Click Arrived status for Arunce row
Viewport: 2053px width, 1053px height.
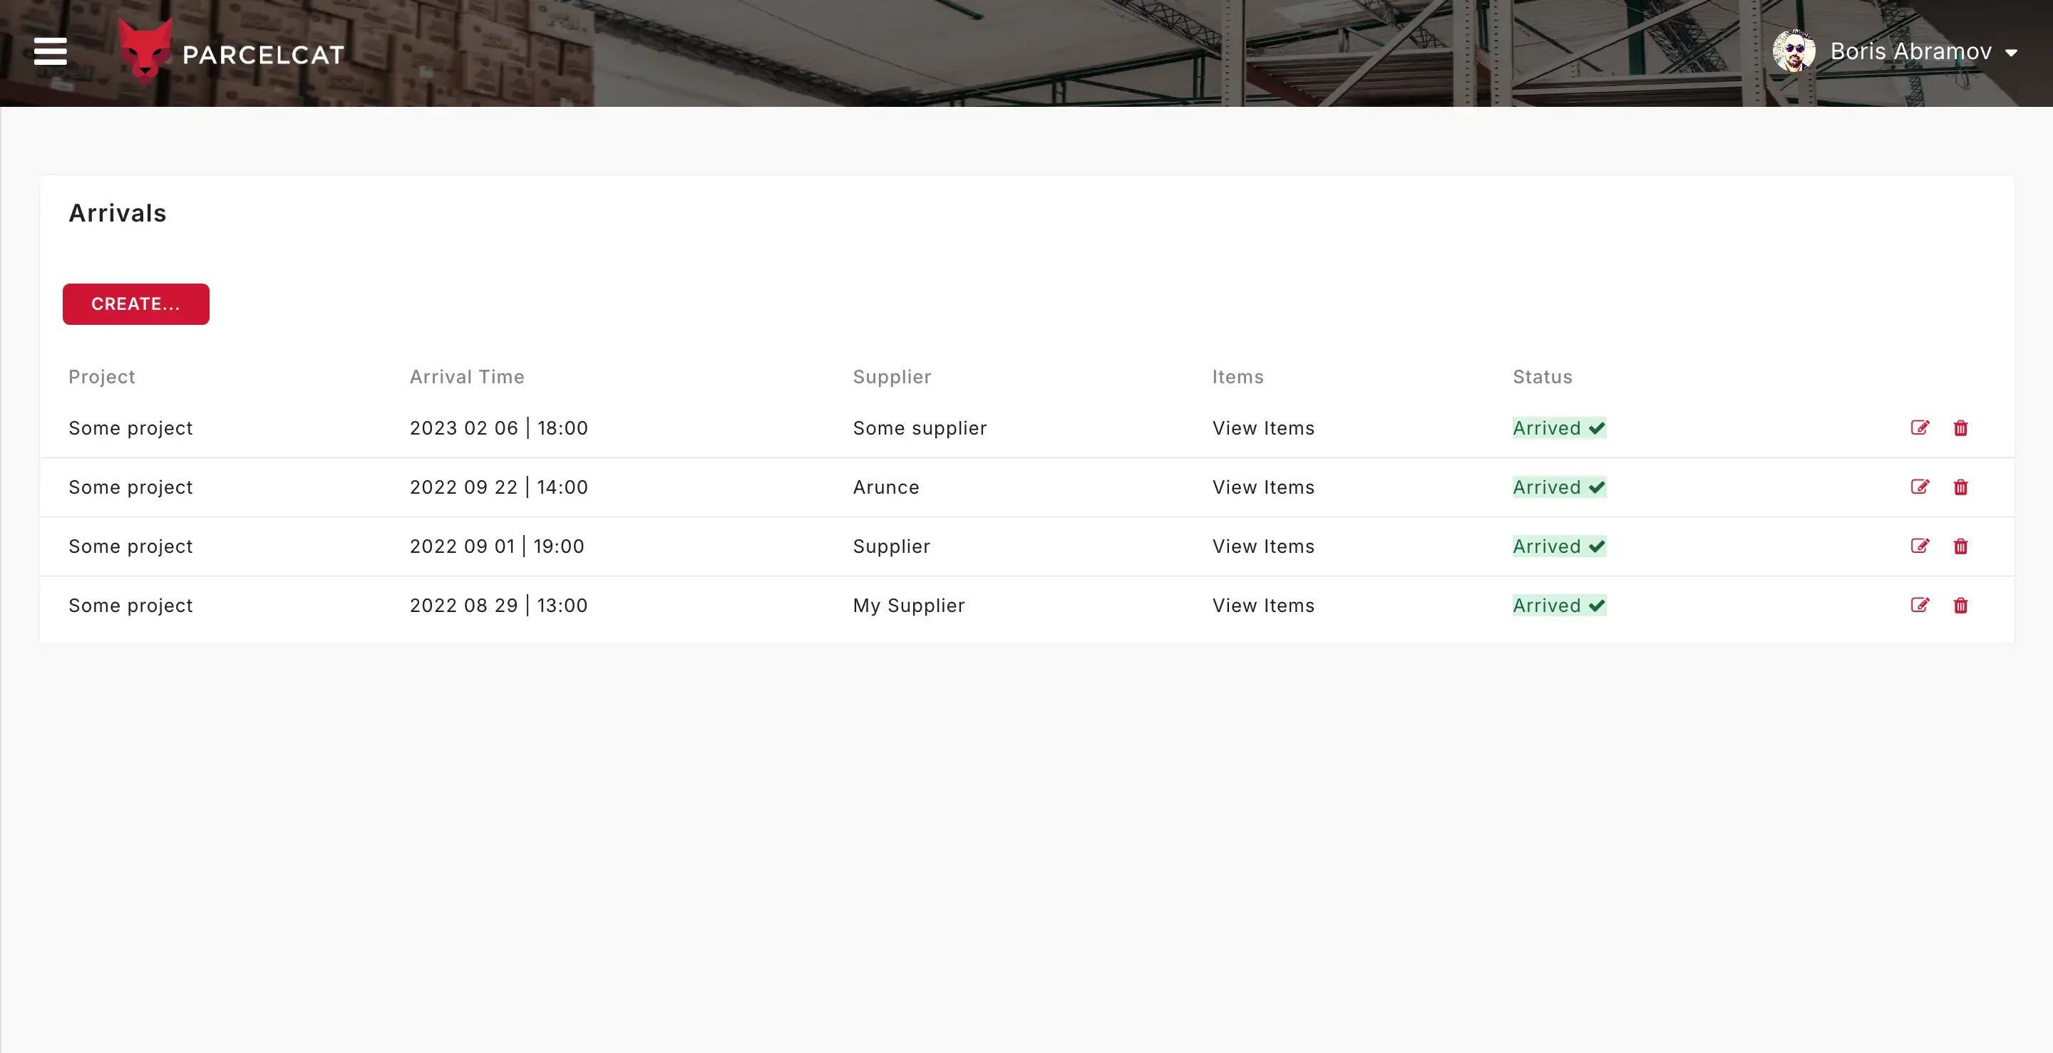(x=1559, y=487)
